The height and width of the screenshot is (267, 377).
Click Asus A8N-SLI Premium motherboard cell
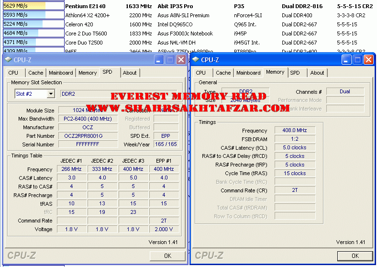pos(183,15)
